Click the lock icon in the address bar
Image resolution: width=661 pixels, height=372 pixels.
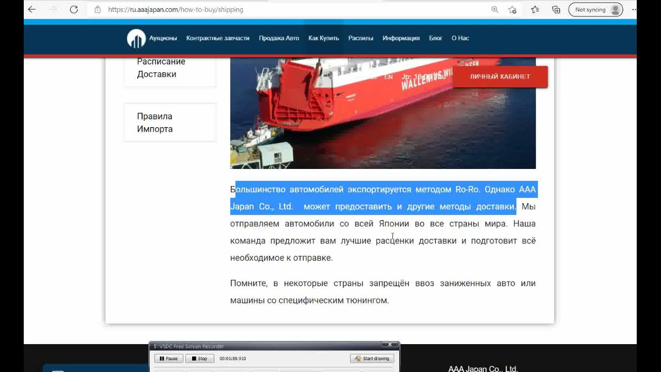pos(98,9)
